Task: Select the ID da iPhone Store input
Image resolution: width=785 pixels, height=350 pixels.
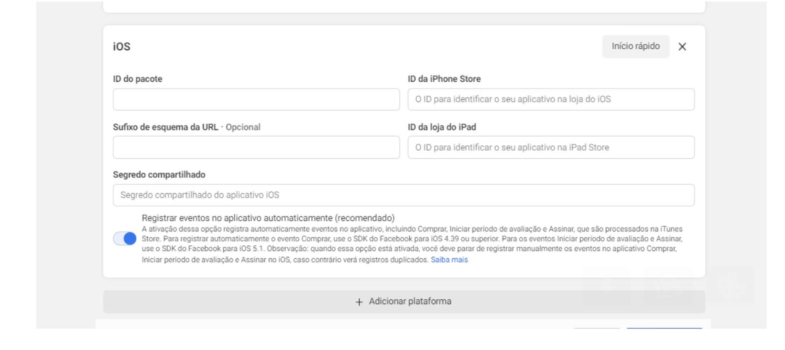Action: 550,99
